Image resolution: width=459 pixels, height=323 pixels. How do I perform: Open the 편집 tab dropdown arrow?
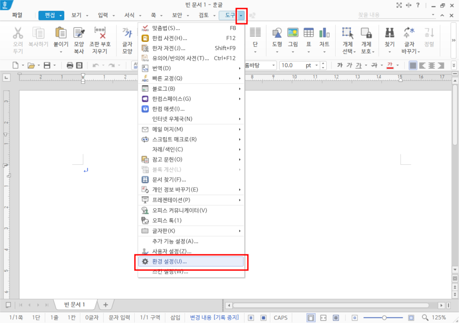tap(61, 15)
